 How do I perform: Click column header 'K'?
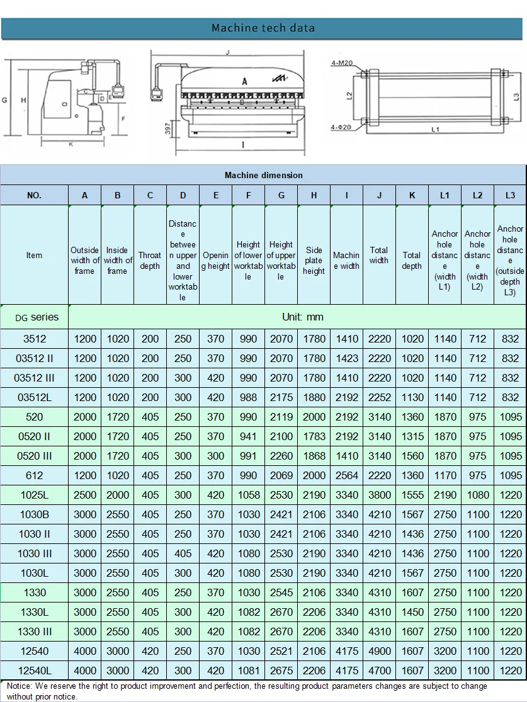(x=412, y=195)
